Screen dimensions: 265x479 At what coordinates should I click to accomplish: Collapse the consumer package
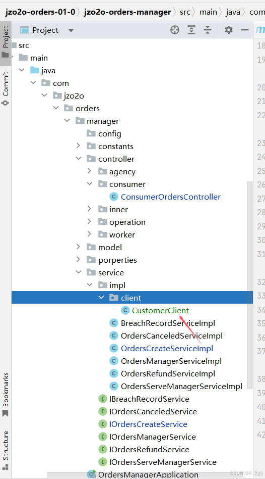(x=90, y=183)
